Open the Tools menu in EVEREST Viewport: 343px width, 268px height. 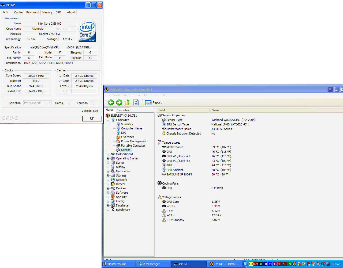pos(155,95)
